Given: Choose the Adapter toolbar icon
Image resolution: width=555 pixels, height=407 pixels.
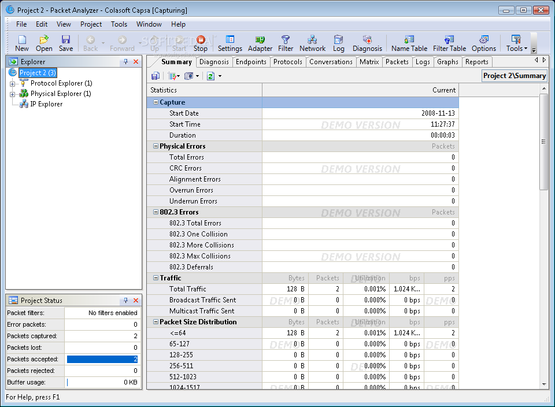Looking at the screenshot, I should click(x=260, y=43).
